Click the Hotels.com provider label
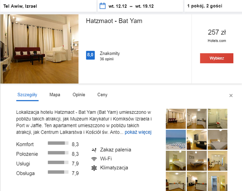Image resolution: width=242 pixels, height=191 pixels. pos(217,41)
